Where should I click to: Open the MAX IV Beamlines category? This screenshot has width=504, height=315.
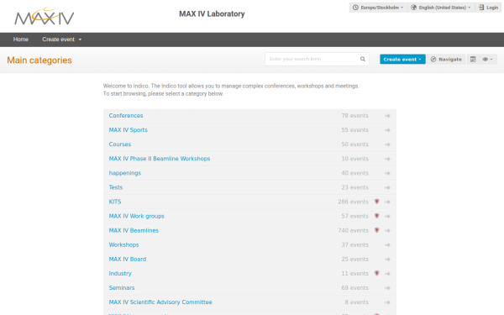pyautogui.click(x=134, y=230)
